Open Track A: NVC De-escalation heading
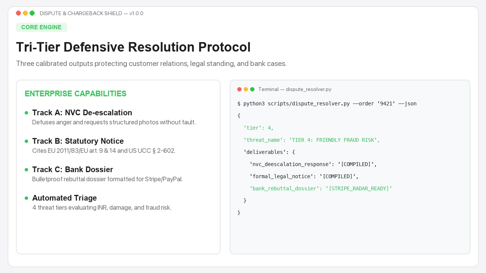Viewport: 486px width, 273px height. [x=82, y=113]
